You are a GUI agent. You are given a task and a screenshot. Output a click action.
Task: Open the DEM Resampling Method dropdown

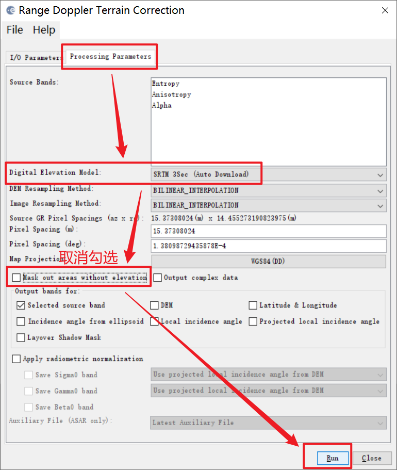[x=269, y=191]
